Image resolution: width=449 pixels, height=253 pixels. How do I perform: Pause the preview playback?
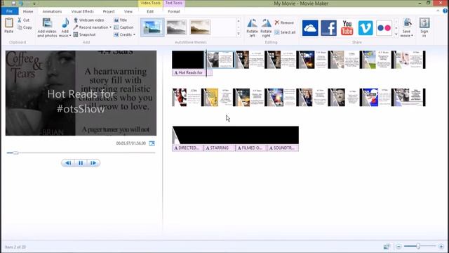click(81, 163)
